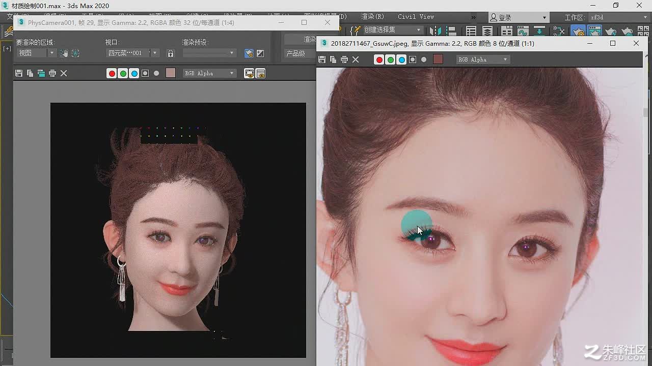Open Environment and Effects exposure dialog
This screenshot has height=366, width=652.
pos(260,53)
